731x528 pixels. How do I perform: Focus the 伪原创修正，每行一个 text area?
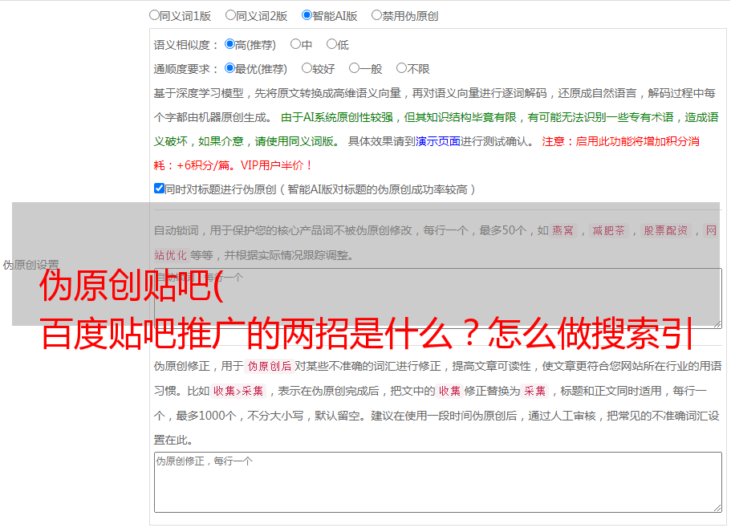[x=438, y=482]
